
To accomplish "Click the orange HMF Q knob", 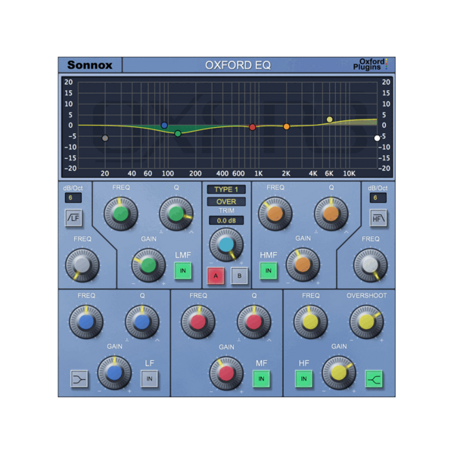I will tap(331, 214).
